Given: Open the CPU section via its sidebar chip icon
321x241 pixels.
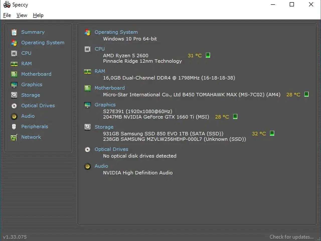Looking at the screenshot, I should click(x=14, y=53).
